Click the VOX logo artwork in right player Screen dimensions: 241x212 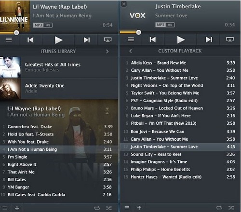pyautogui.click(x=137, y=15)
